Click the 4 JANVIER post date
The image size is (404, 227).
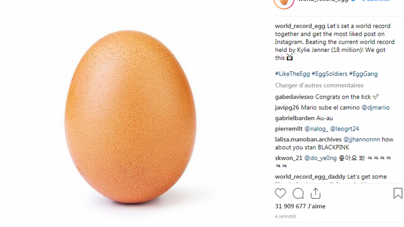[285, 217]
